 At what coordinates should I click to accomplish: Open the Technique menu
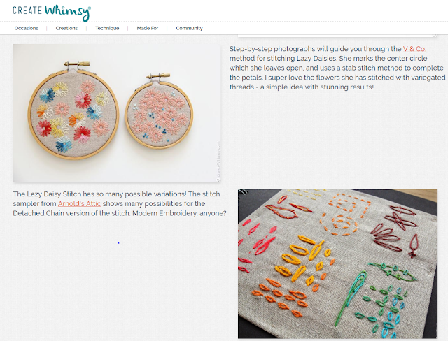pos(107,28)
